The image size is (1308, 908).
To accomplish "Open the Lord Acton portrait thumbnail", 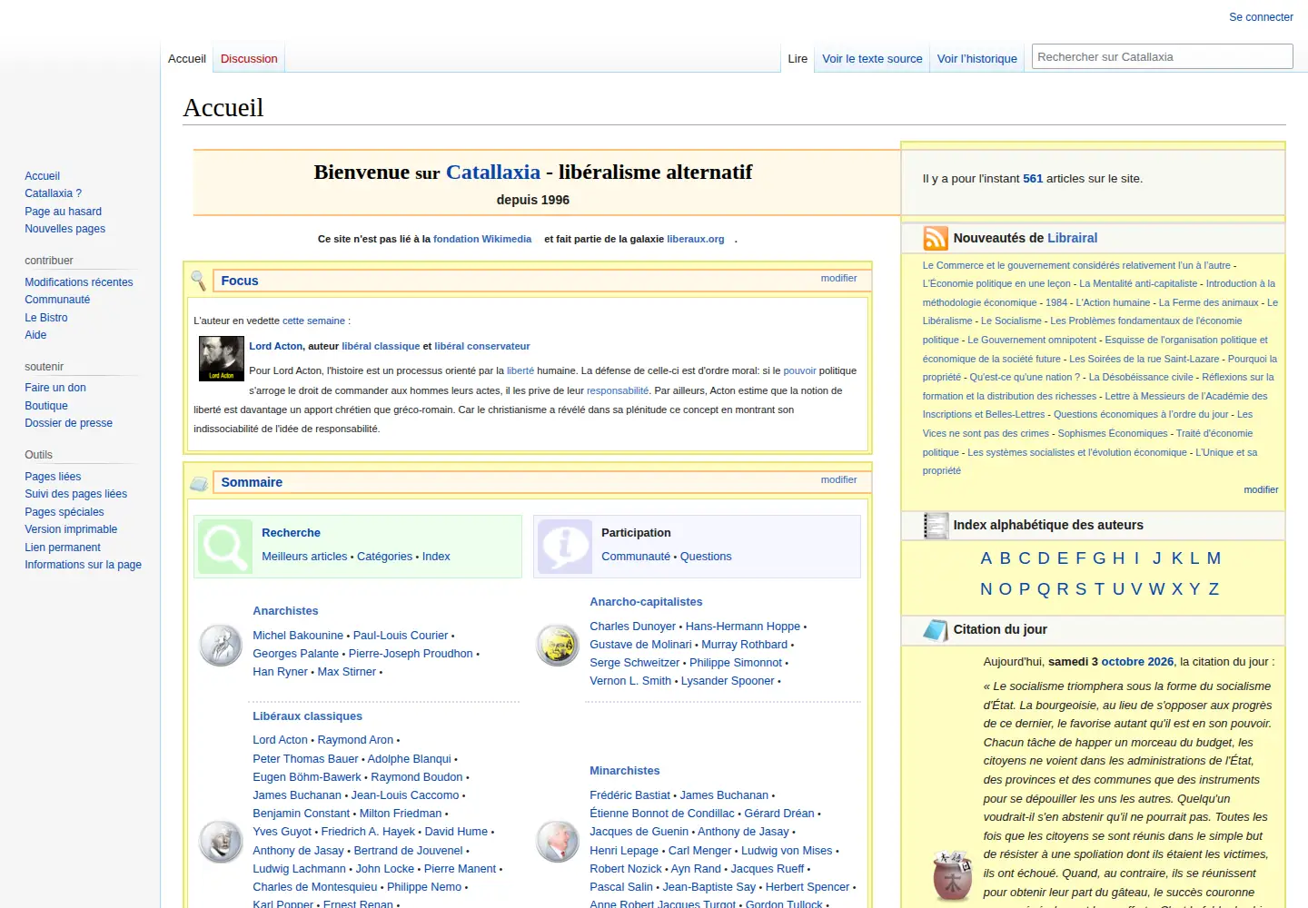I will pos(222,359).
